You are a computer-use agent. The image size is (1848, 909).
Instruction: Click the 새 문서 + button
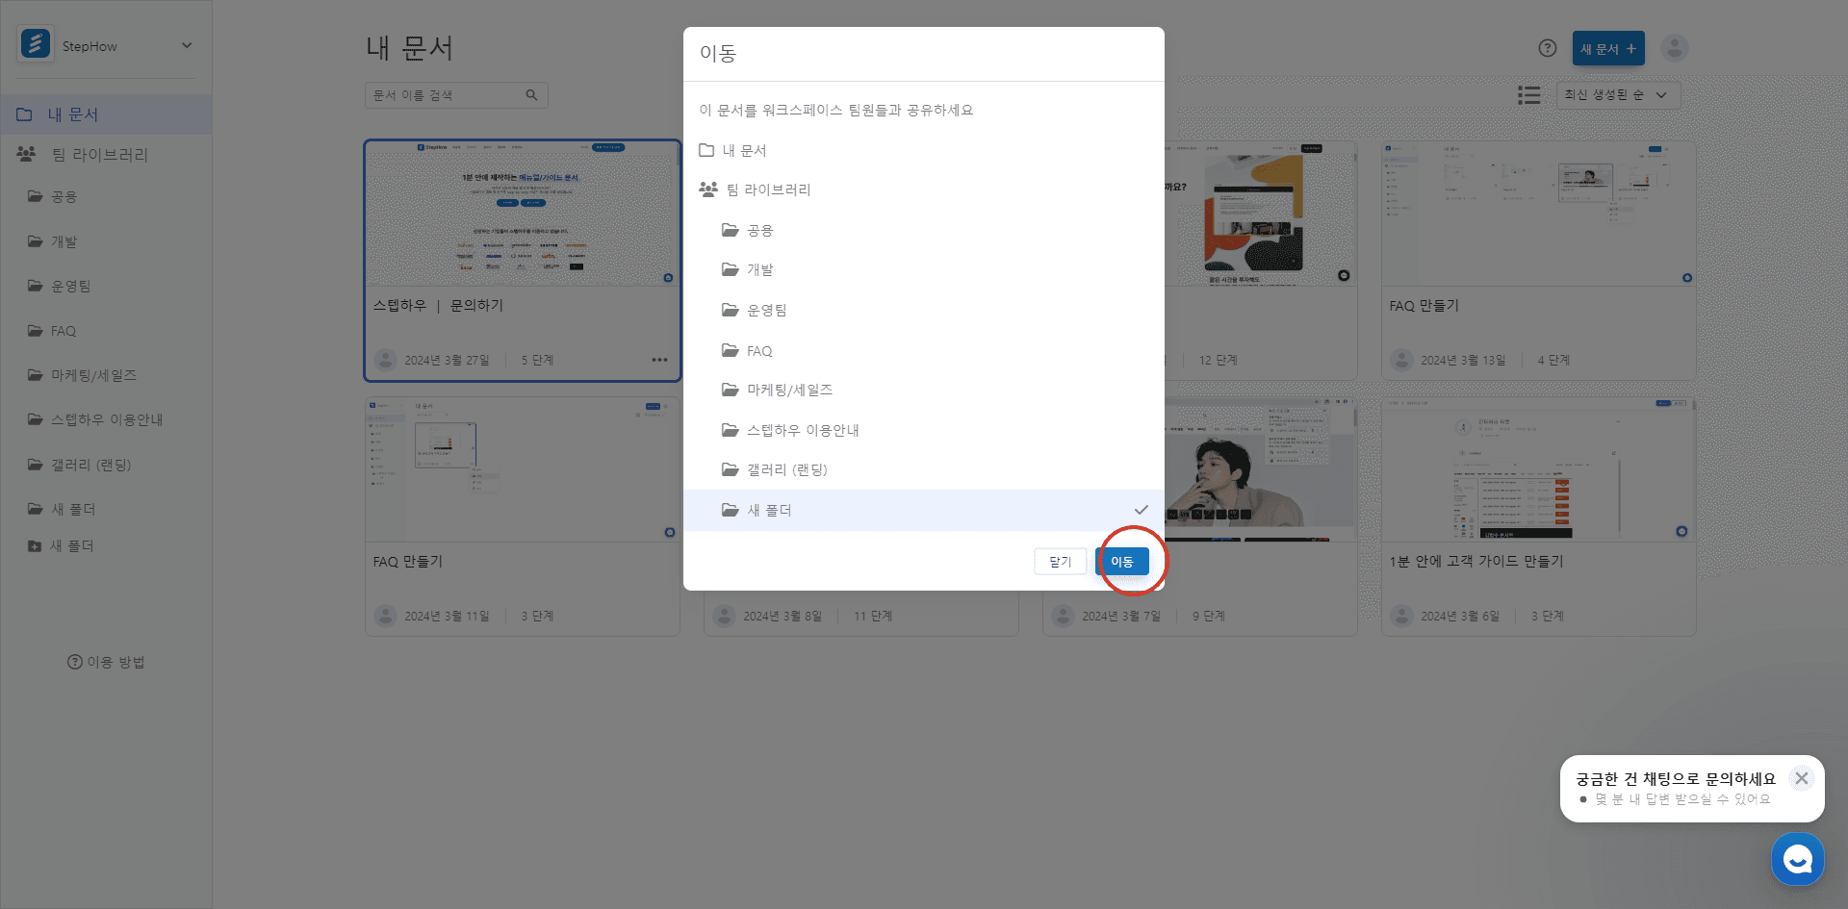(1608, 48)
